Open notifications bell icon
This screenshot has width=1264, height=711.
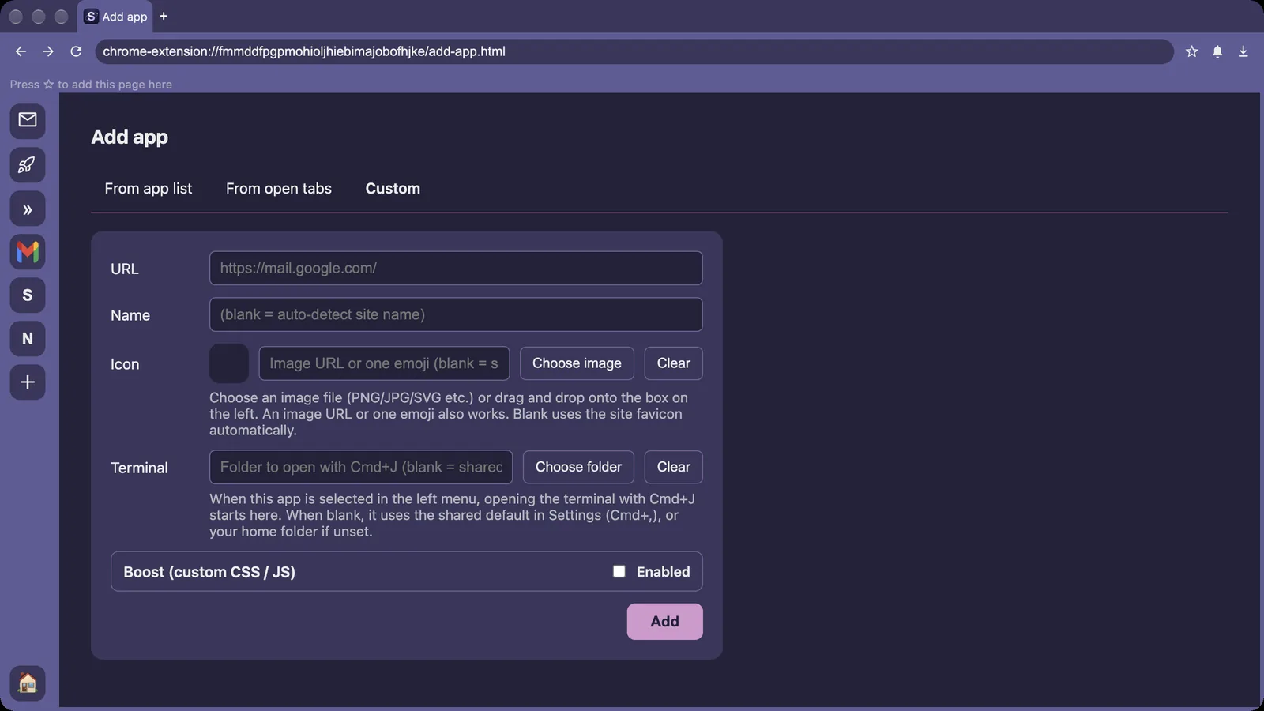[1217, 51]
